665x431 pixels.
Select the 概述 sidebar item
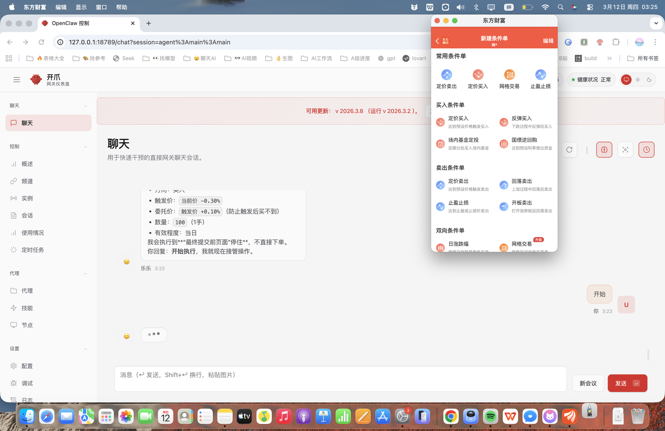[x=27, y=164]
